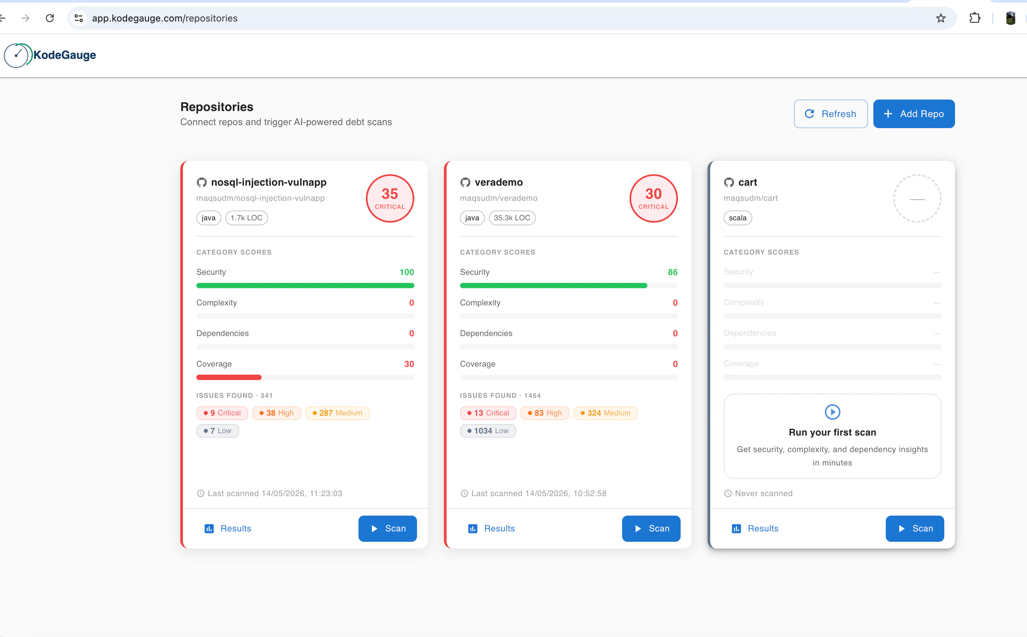The height and width of the screenshot is (637, 1027).
Task: Click the chart icon in nosql-injection-vulnapp Results
Action: point(209,529)
